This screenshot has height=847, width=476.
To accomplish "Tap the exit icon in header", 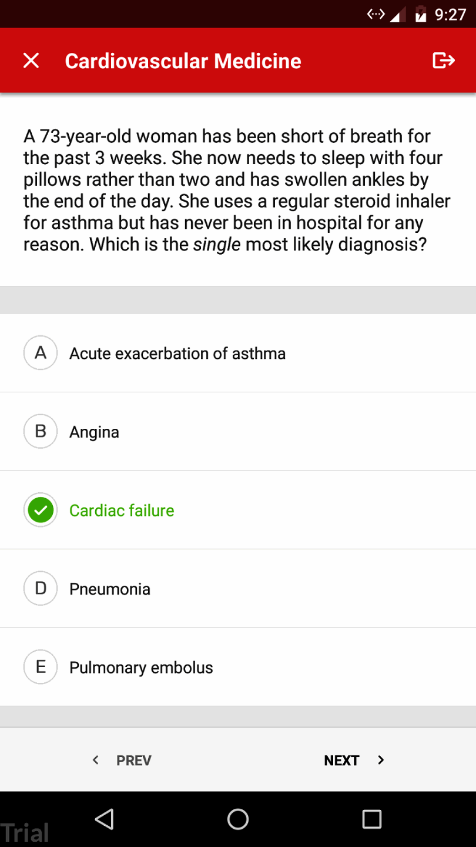I will [x=443, y=61].
